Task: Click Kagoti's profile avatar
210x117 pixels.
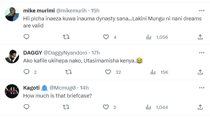Action: (12, 91)
